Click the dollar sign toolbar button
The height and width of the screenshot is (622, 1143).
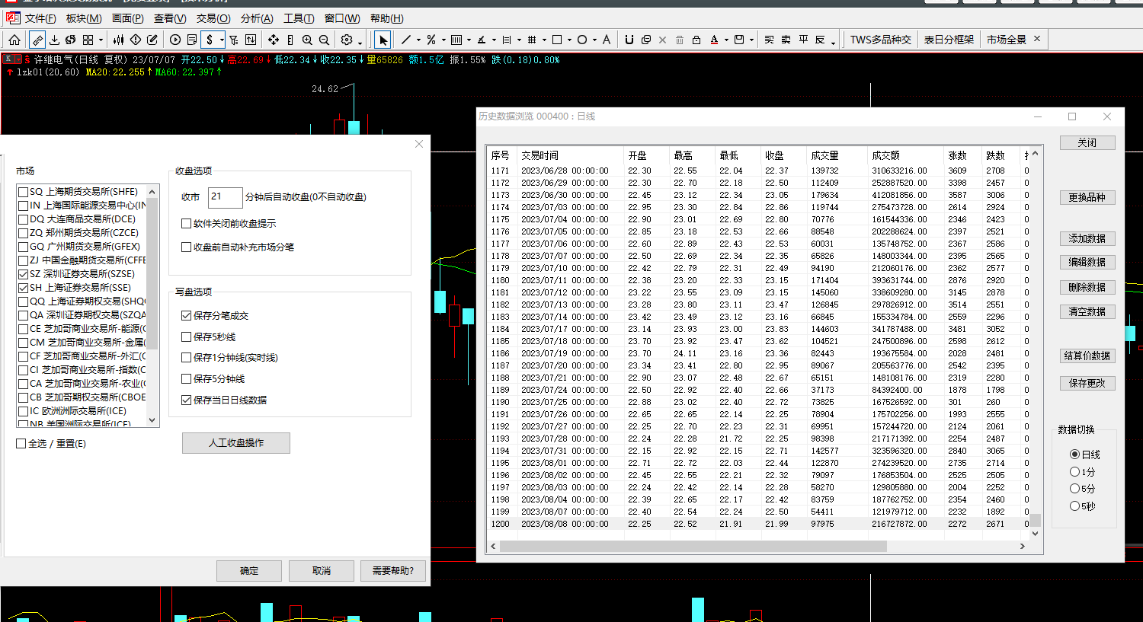pyautogui.click(x=210, y=40)
